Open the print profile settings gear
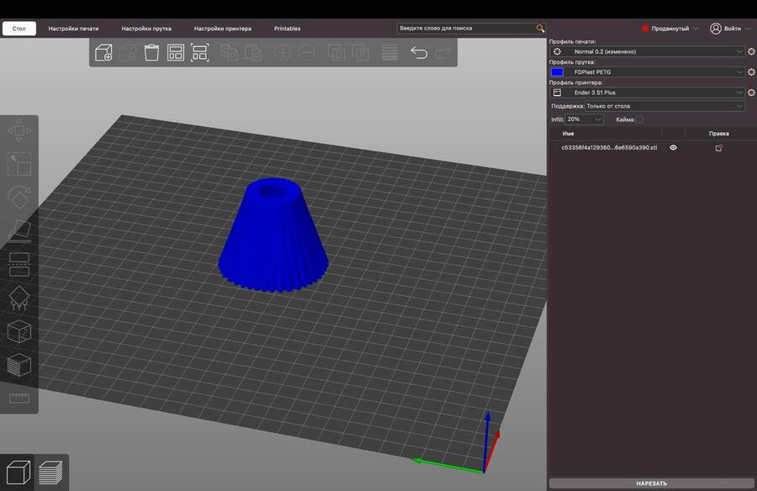This screenshot has height=491, width=757. point(751,51)
